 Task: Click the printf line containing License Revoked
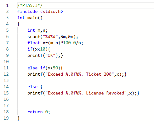[x=83, y=93]
